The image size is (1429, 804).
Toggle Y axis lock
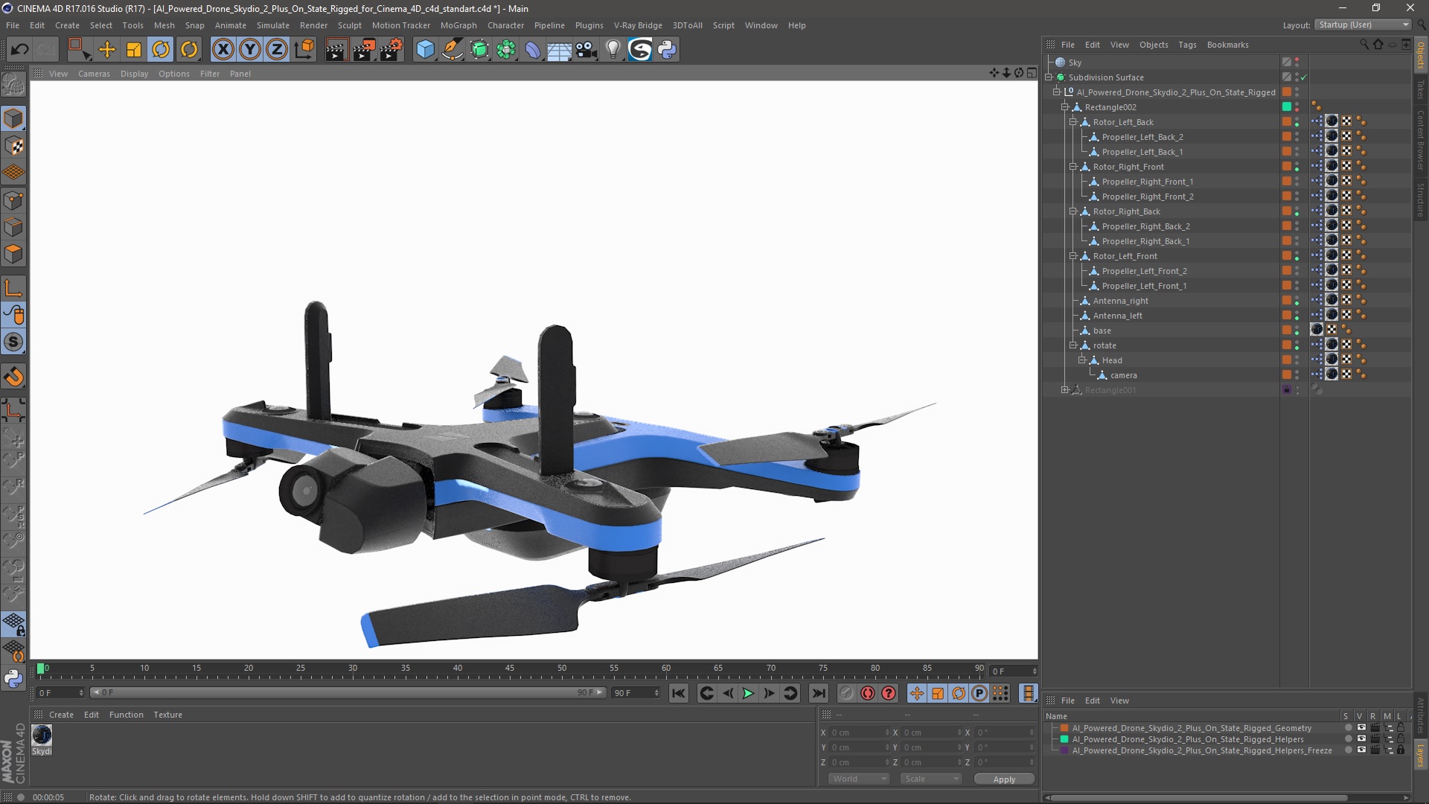click(250, 50)
